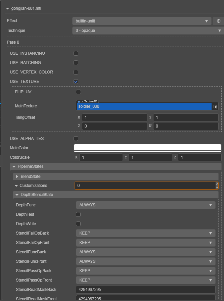Open the MainColor white color swatch
Viewport: 224px width, 301px height.
[x=147, y=148]
